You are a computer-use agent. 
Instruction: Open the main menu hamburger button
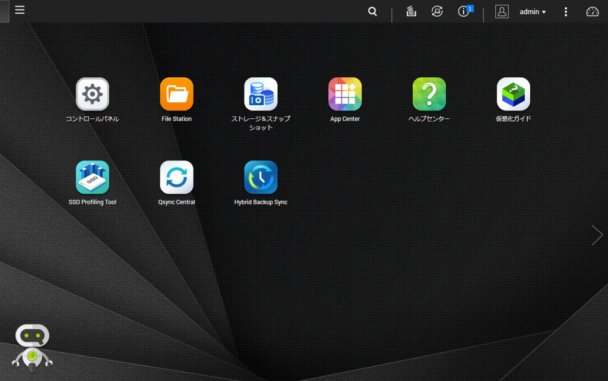click(20, 11)
